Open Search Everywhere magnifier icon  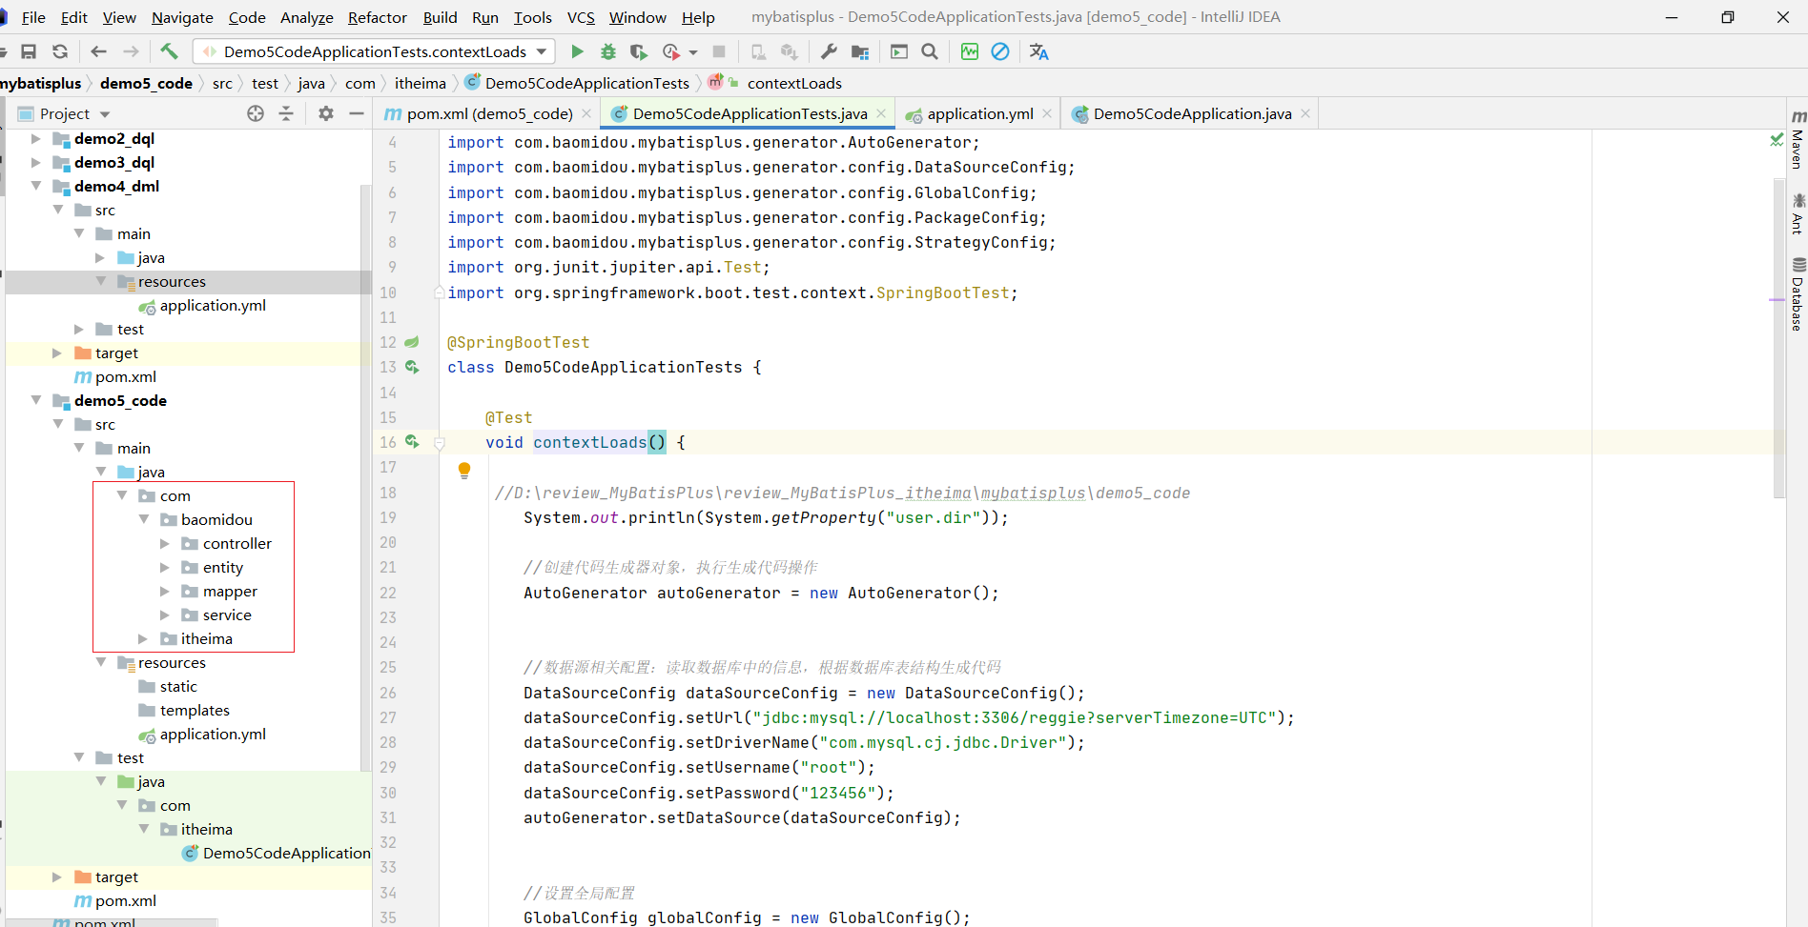pos(930,51)
